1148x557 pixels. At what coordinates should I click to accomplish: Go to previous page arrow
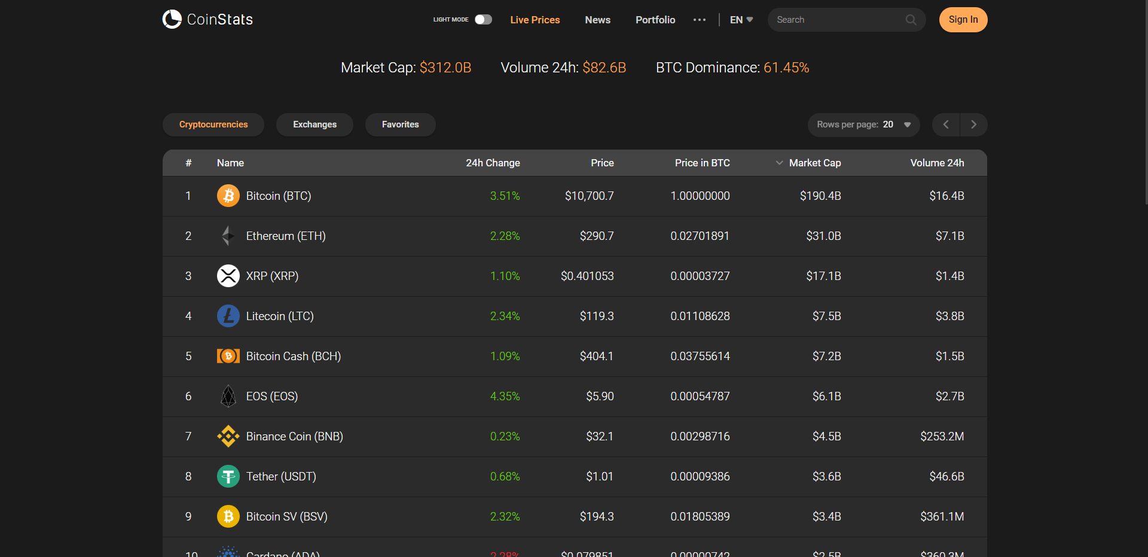[x=946, y=124]
